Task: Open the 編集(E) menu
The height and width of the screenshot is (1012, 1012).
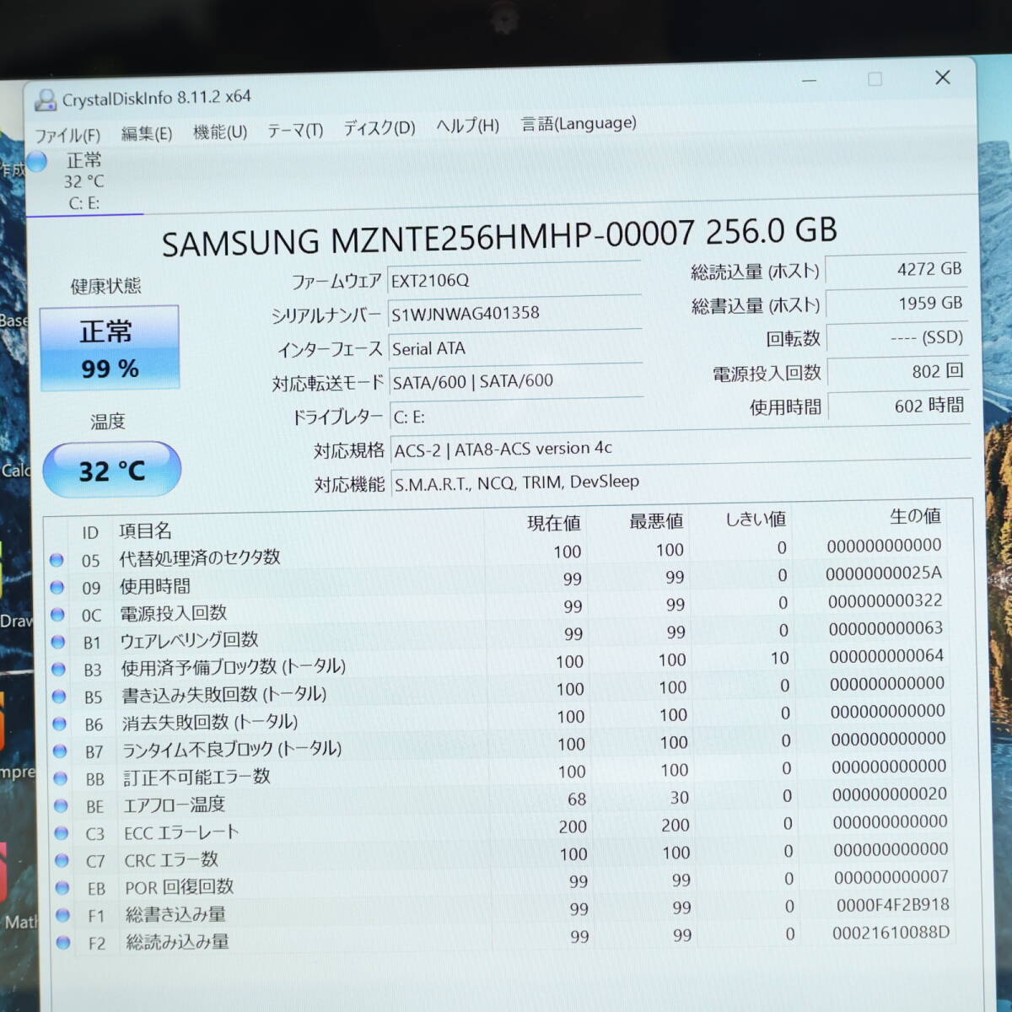Action: point(147,133)
